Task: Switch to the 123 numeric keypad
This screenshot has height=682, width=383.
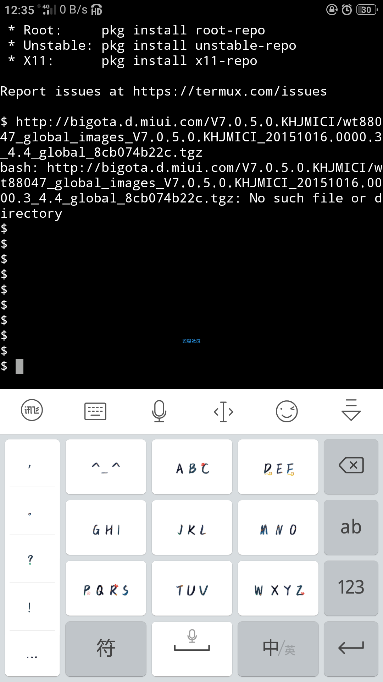Action: 351,588
